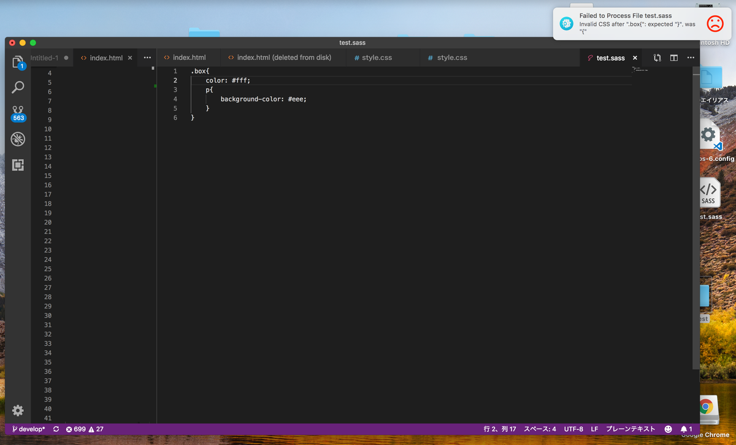Click the red sad face notification icon
This screenshot has width=736, height=445.
point(715,23)
